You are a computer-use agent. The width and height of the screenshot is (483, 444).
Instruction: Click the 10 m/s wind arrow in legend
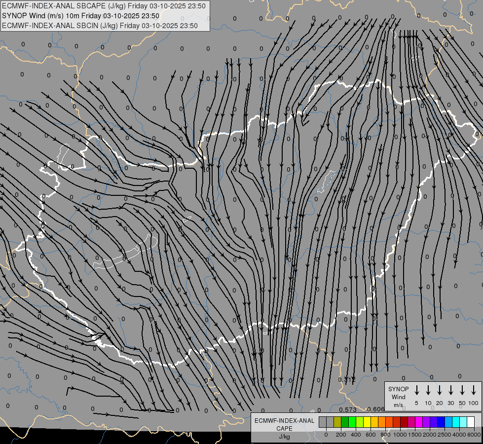pos(428,390)
